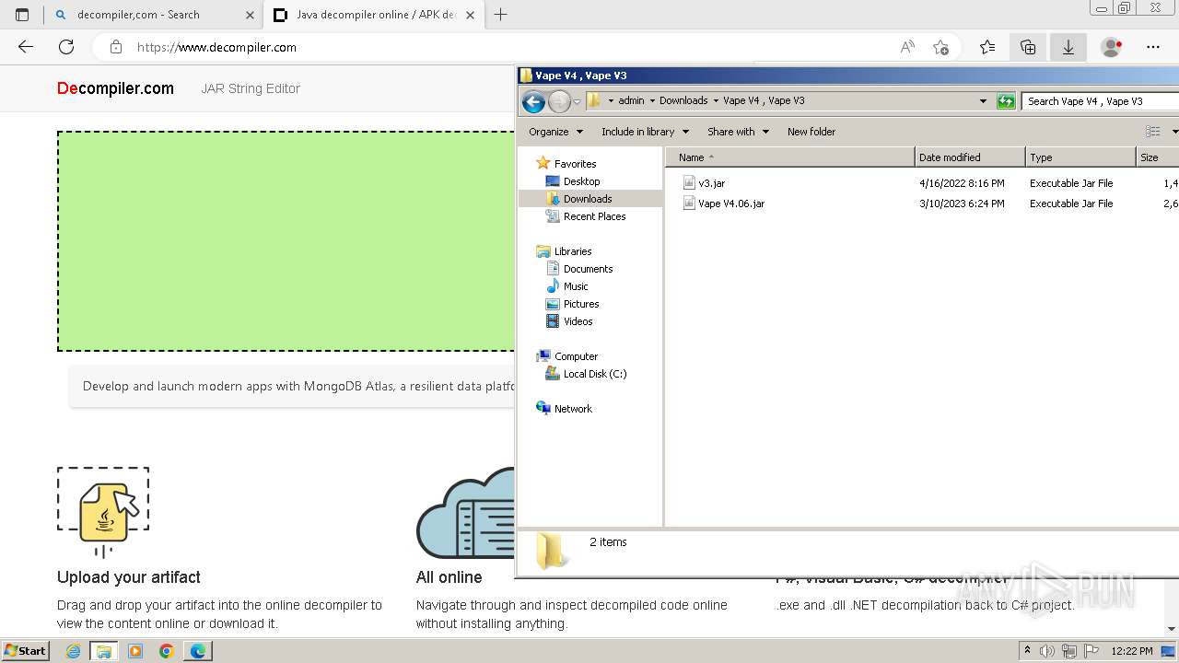Viewport: 1179px width, 663px height.
Task: Click the green file upload drop zone
Action: click(x=286, y=241)
